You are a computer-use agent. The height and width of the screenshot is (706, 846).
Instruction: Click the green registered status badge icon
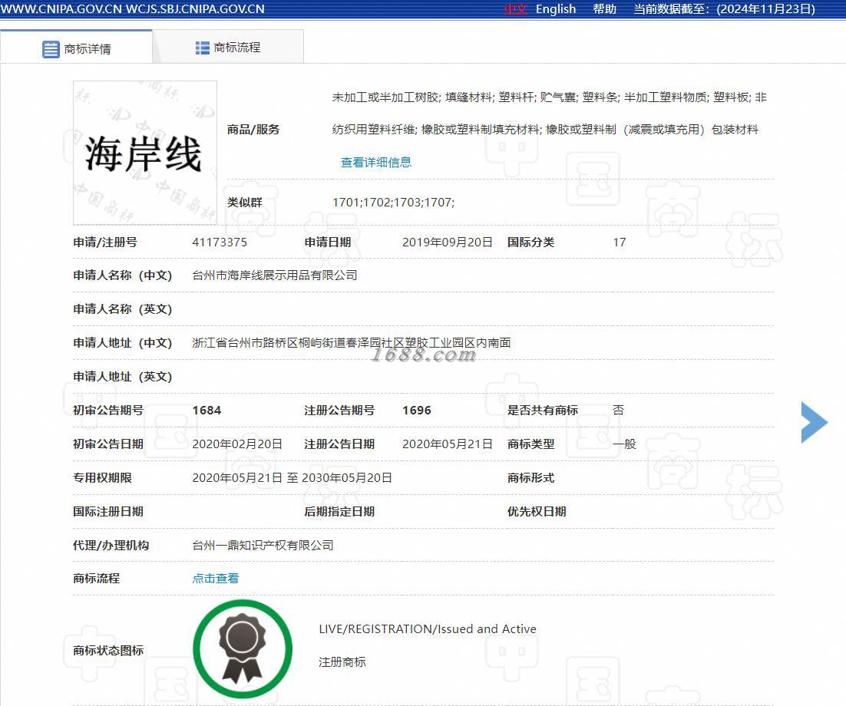tap(243, 649)
